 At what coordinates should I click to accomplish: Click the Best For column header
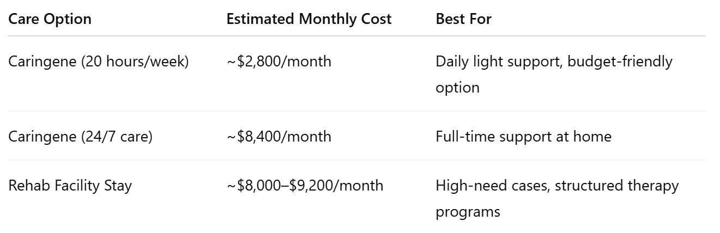pyautogui.click(x=463, y=19)
